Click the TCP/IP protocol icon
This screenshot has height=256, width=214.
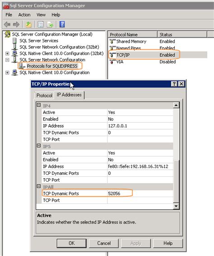pos(112,55)
